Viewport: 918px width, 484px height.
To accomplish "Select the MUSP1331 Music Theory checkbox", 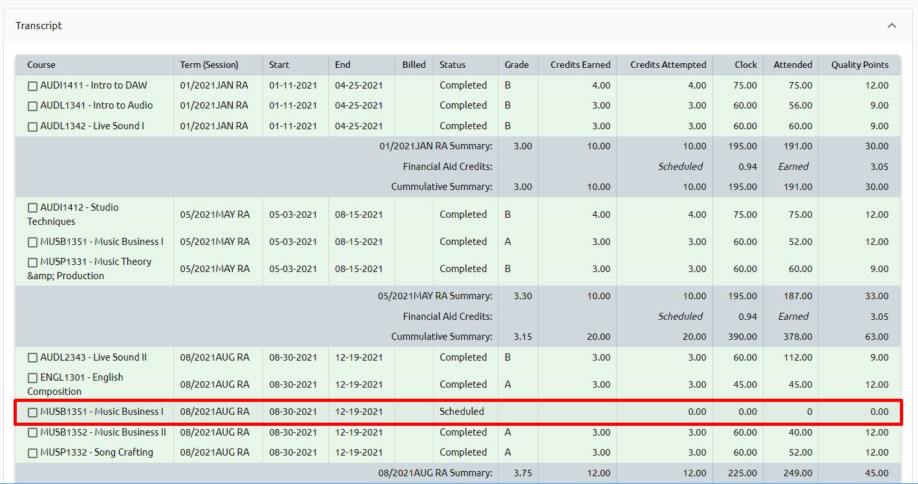I will 32,262.
